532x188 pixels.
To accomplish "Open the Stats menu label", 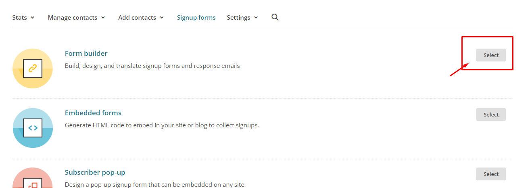I will pos(19,18).
